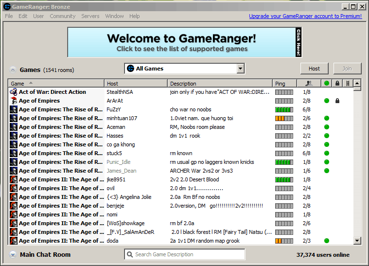
Task: Click the game icon in stuck5's row
Action: pos(14,153)
